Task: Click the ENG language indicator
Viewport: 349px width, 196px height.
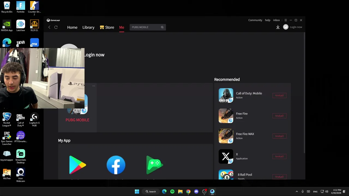Action: 315,192
